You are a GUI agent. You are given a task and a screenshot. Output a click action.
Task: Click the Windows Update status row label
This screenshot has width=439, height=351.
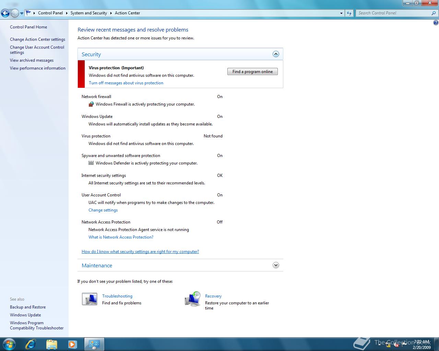click(97, 117)
